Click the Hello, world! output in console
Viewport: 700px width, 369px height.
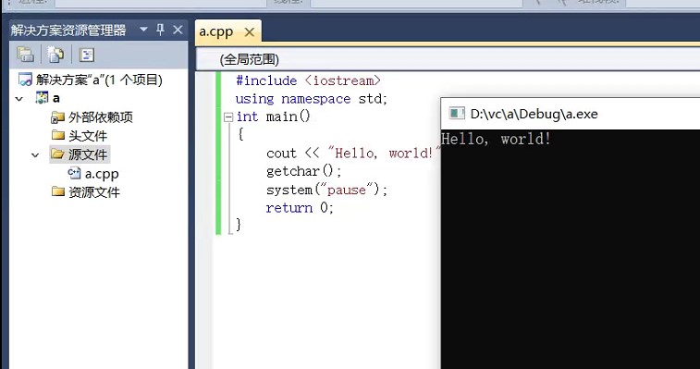click(496, 139)
